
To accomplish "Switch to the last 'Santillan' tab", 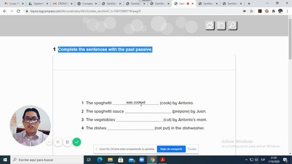I will (x=232, y=4).
